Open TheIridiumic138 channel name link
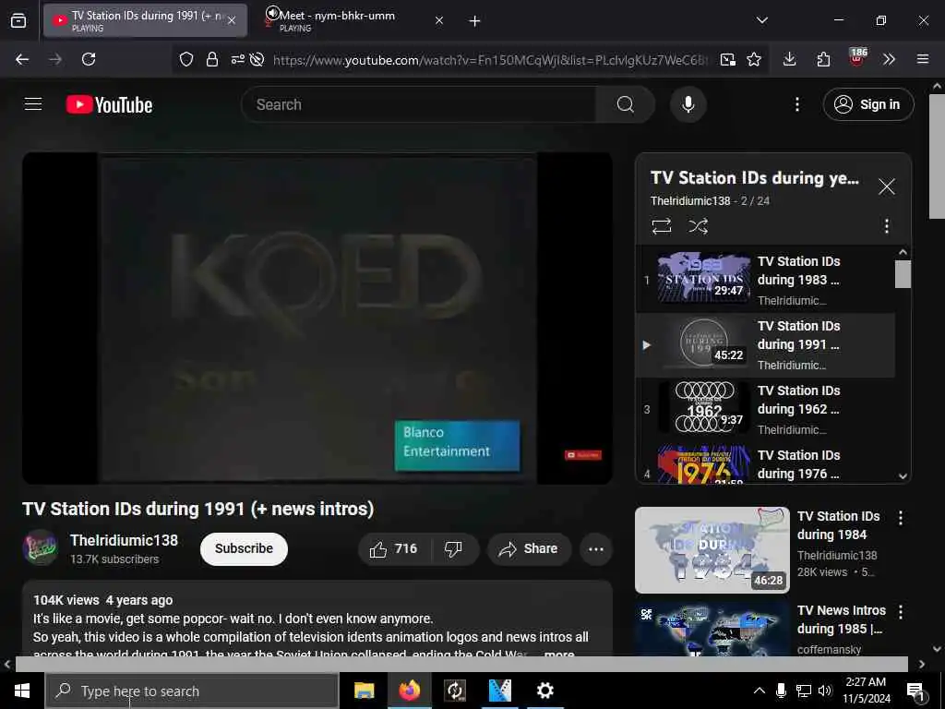 tap(124, 540)
